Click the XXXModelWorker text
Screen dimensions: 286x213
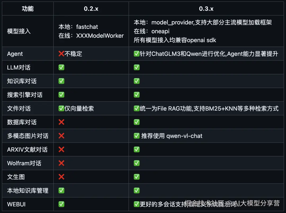(x=100, y=36)
